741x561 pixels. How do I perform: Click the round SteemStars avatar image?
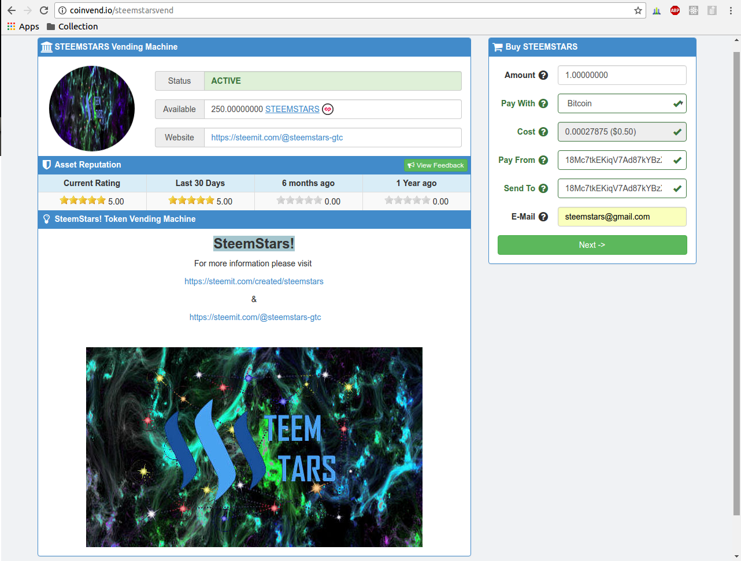point(92,109)
